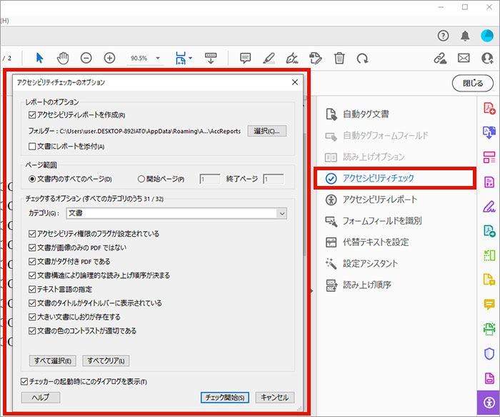Click the ヘルプ button
Viewport: 500px width, 417px height.
pyautogui.click(x=41, y=398)
